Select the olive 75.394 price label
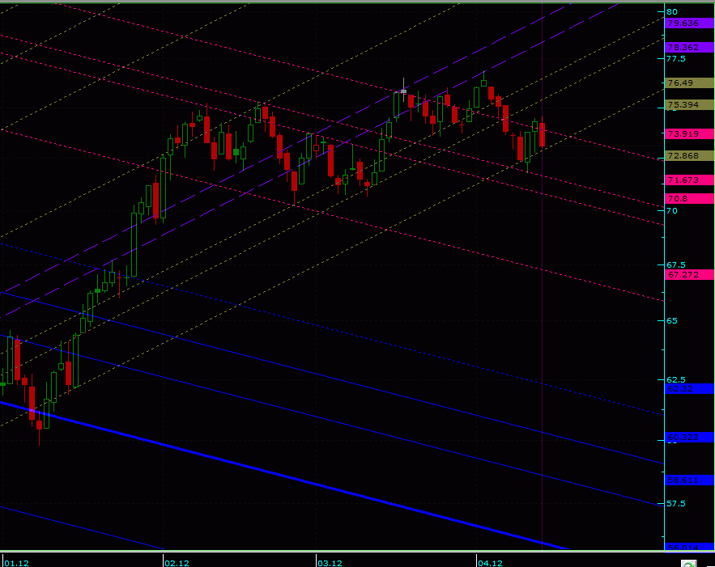 [x=689, y=105]
